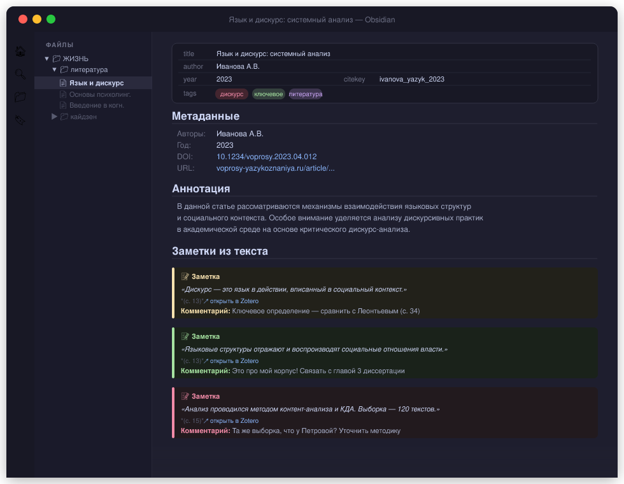624x484 pixels.
Task: Click the document icon of Введение в когн.
Action: click(63, 106)
